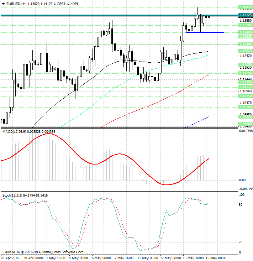Click the highlighted 1.14125 current price tag
This screenshot has width=253, height=261.
246,15
